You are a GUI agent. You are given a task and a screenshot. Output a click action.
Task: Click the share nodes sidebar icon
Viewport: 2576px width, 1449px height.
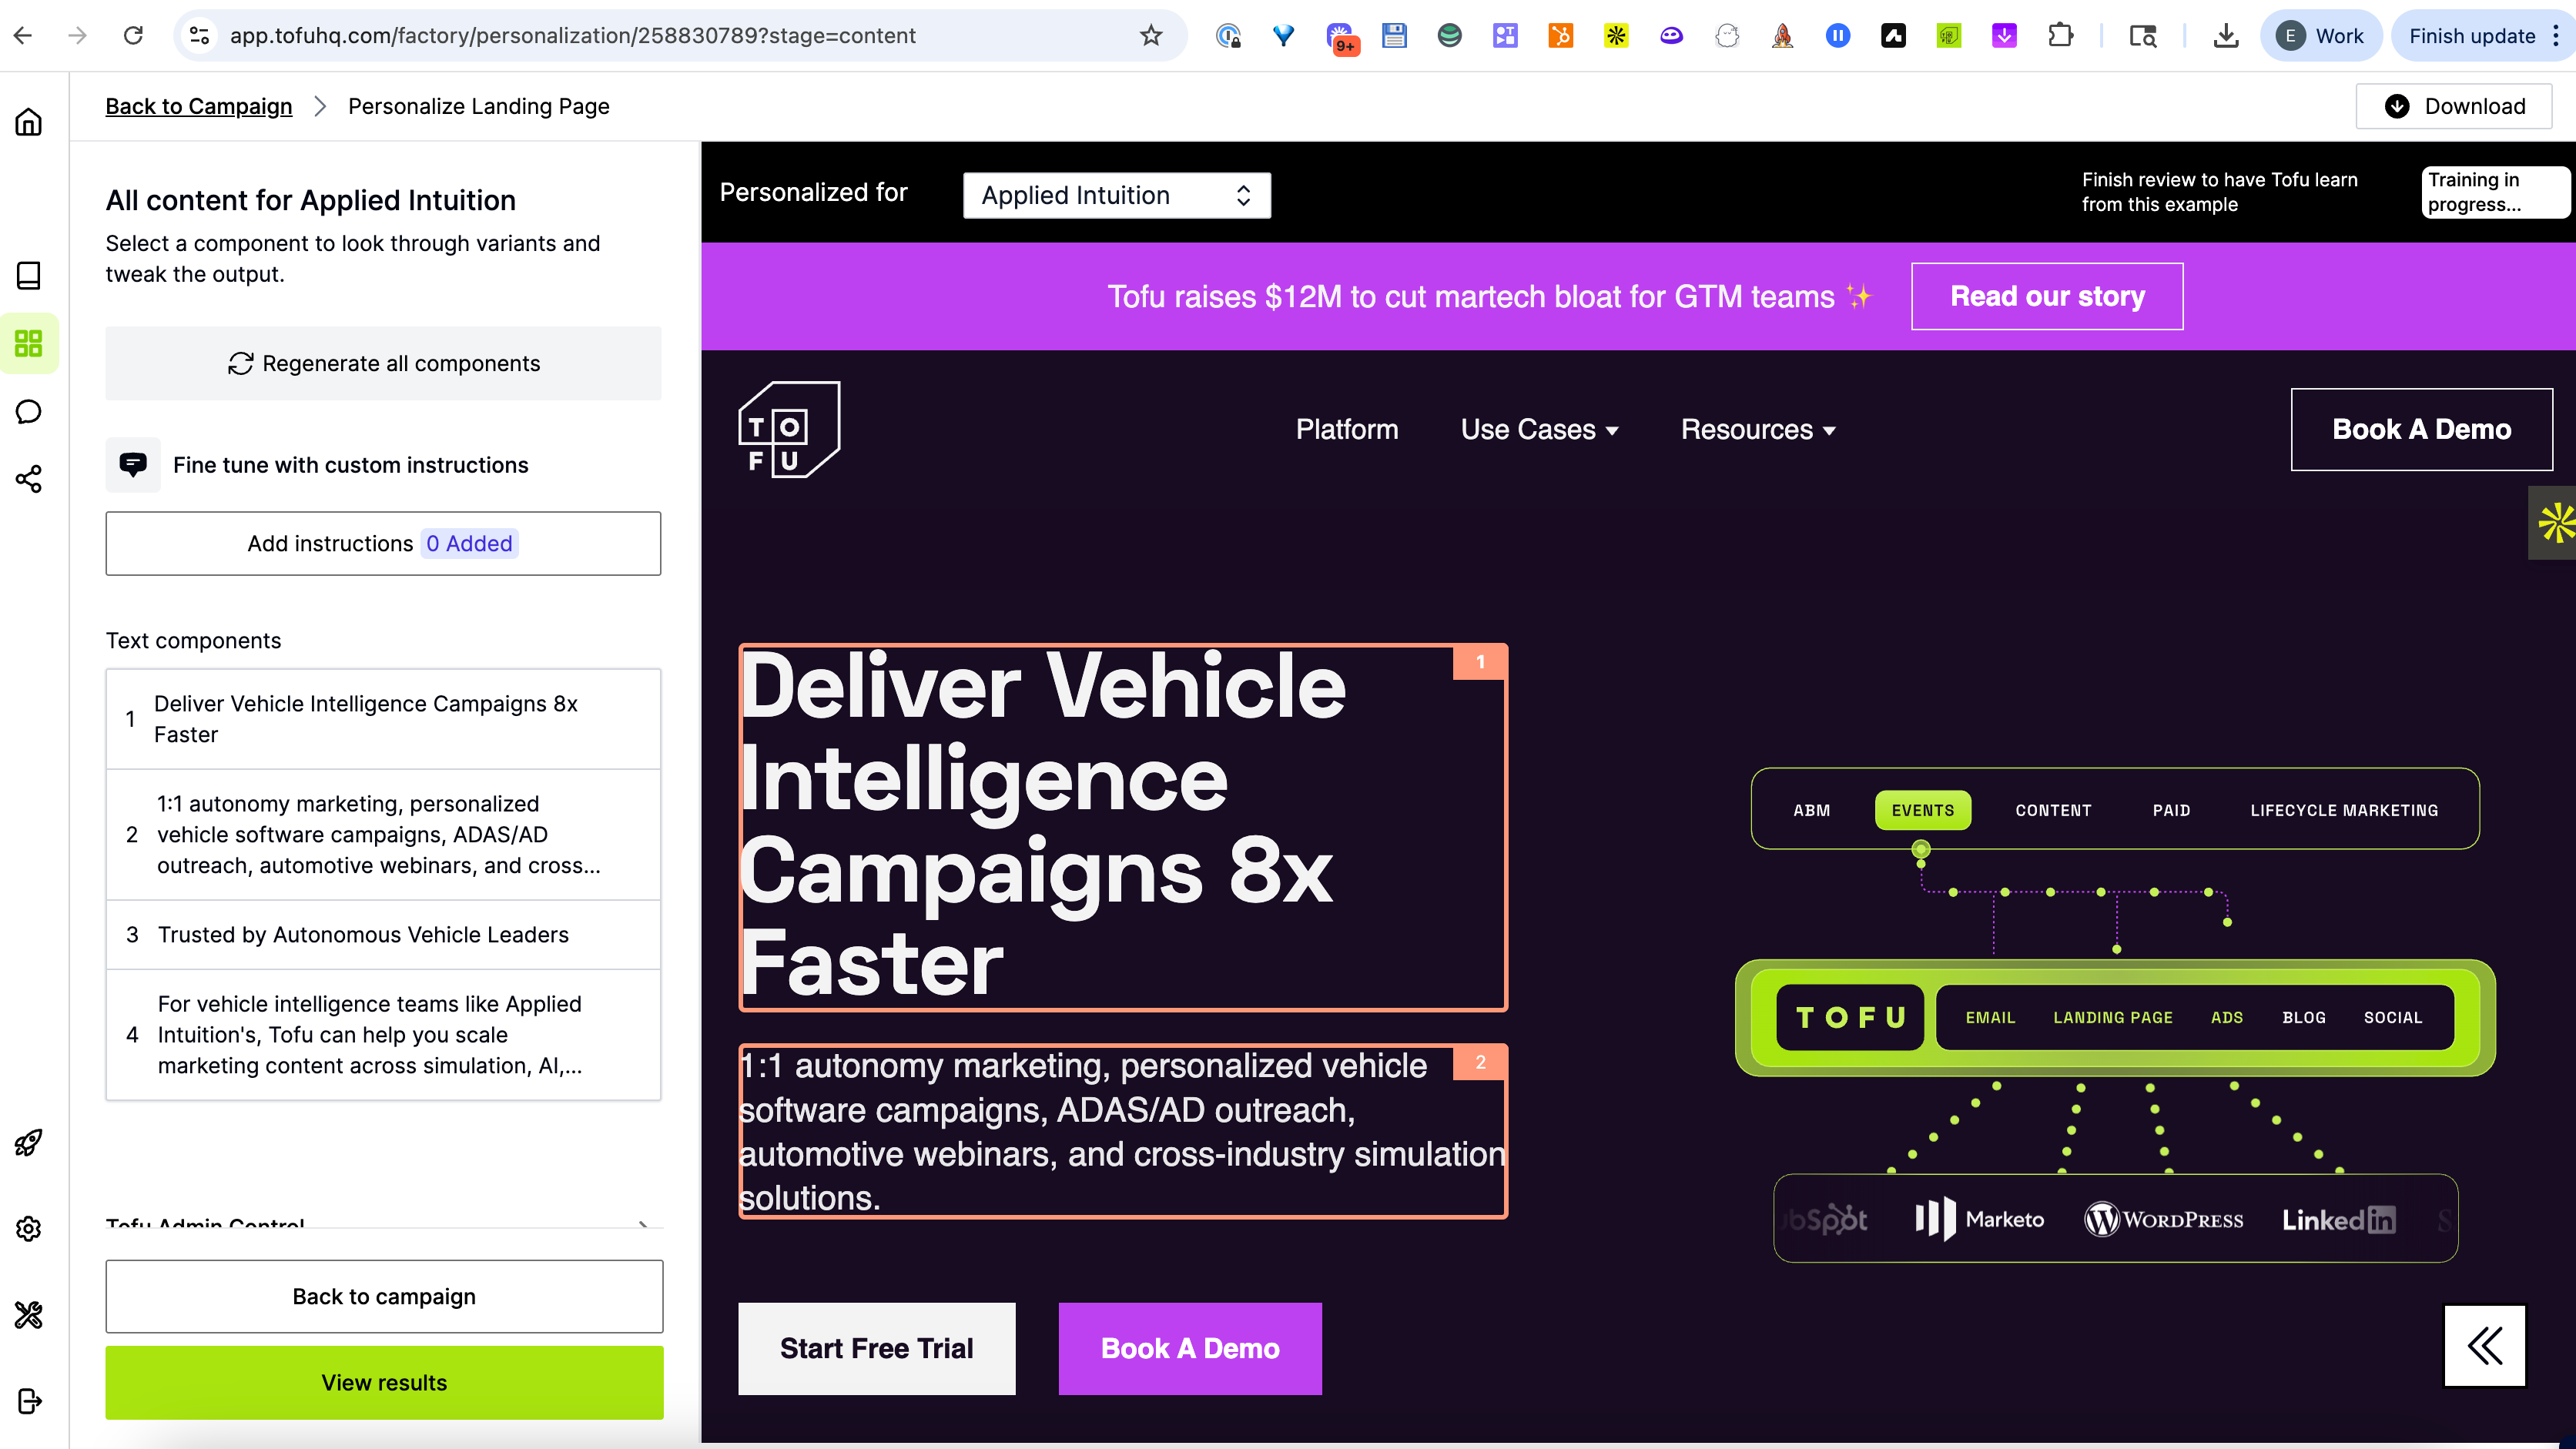point(29,479)
